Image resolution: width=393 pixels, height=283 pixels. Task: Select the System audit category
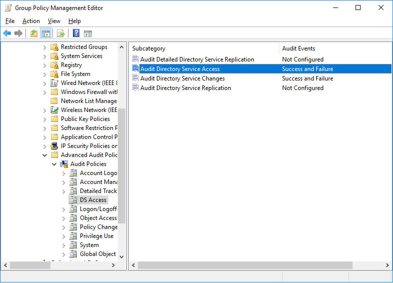[89, 245]
